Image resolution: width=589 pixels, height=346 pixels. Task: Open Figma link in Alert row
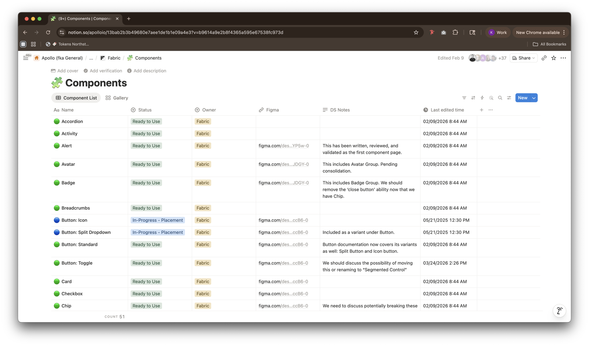point(284,146)
